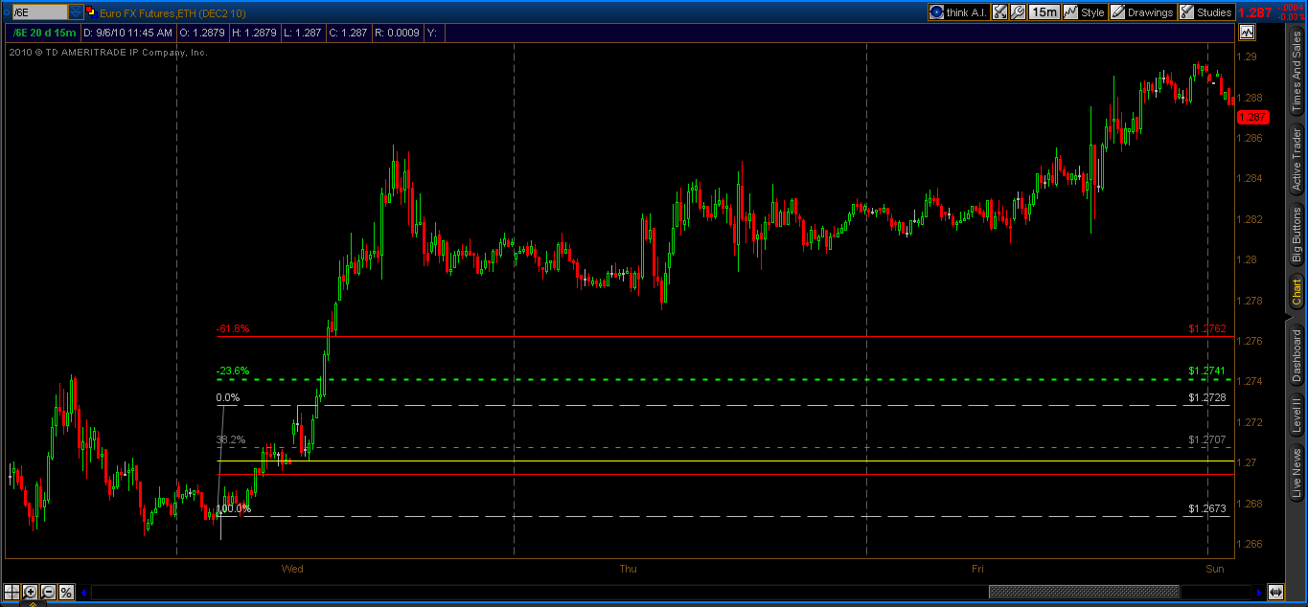Image resolution: width=1308 pixels, height=607 pixels.
Task: Toggle the percent scale icon
Action: [66, 592]
